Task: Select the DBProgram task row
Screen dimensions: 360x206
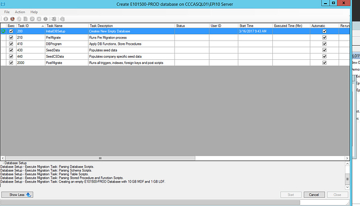Action: (175, 44)
